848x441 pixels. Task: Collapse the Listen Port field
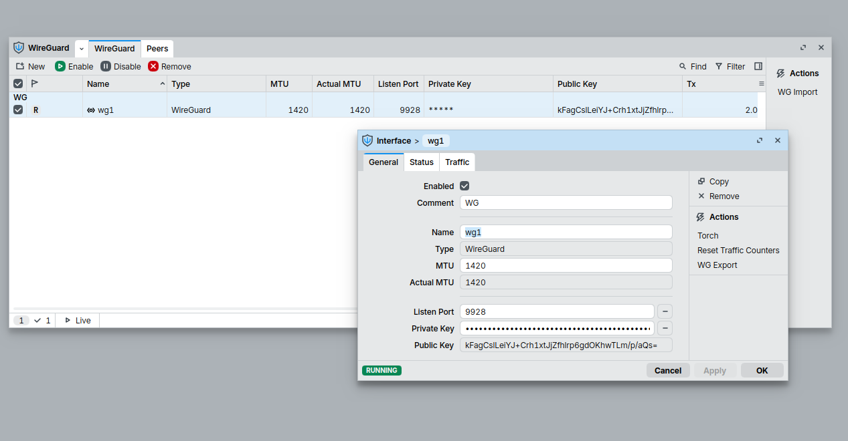pos(665,311)
